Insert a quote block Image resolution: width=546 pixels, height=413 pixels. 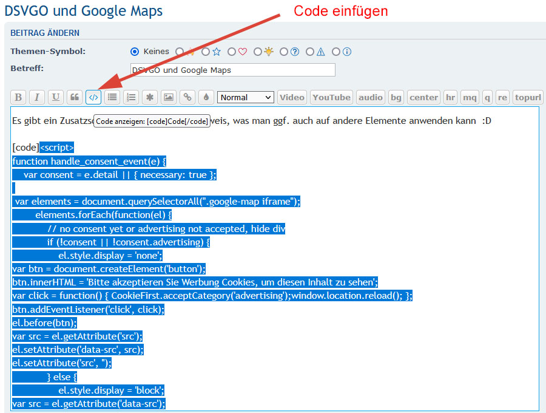[75, 97]
